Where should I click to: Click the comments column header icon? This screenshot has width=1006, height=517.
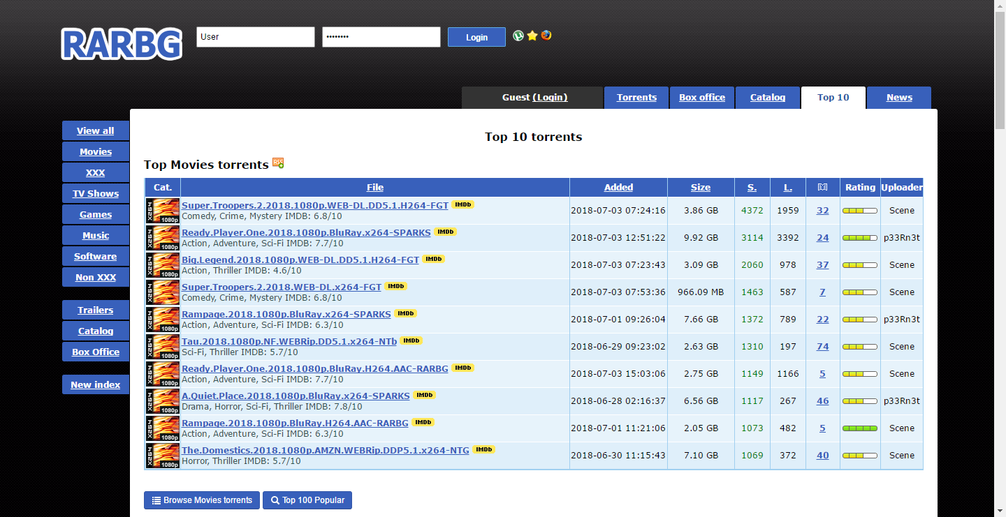(822, 187)
